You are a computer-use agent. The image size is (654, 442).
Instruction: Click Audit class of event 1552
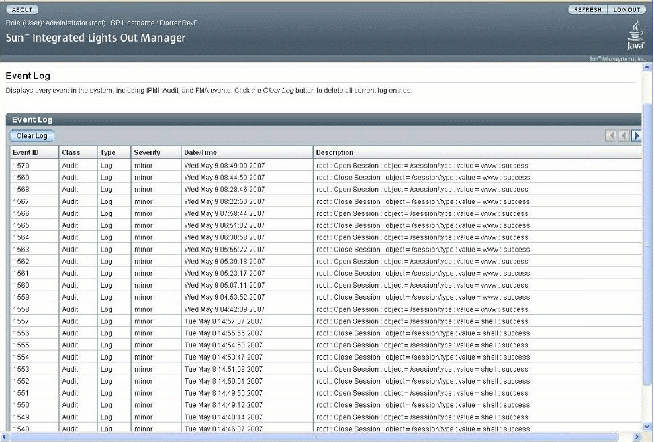(70, 381)
